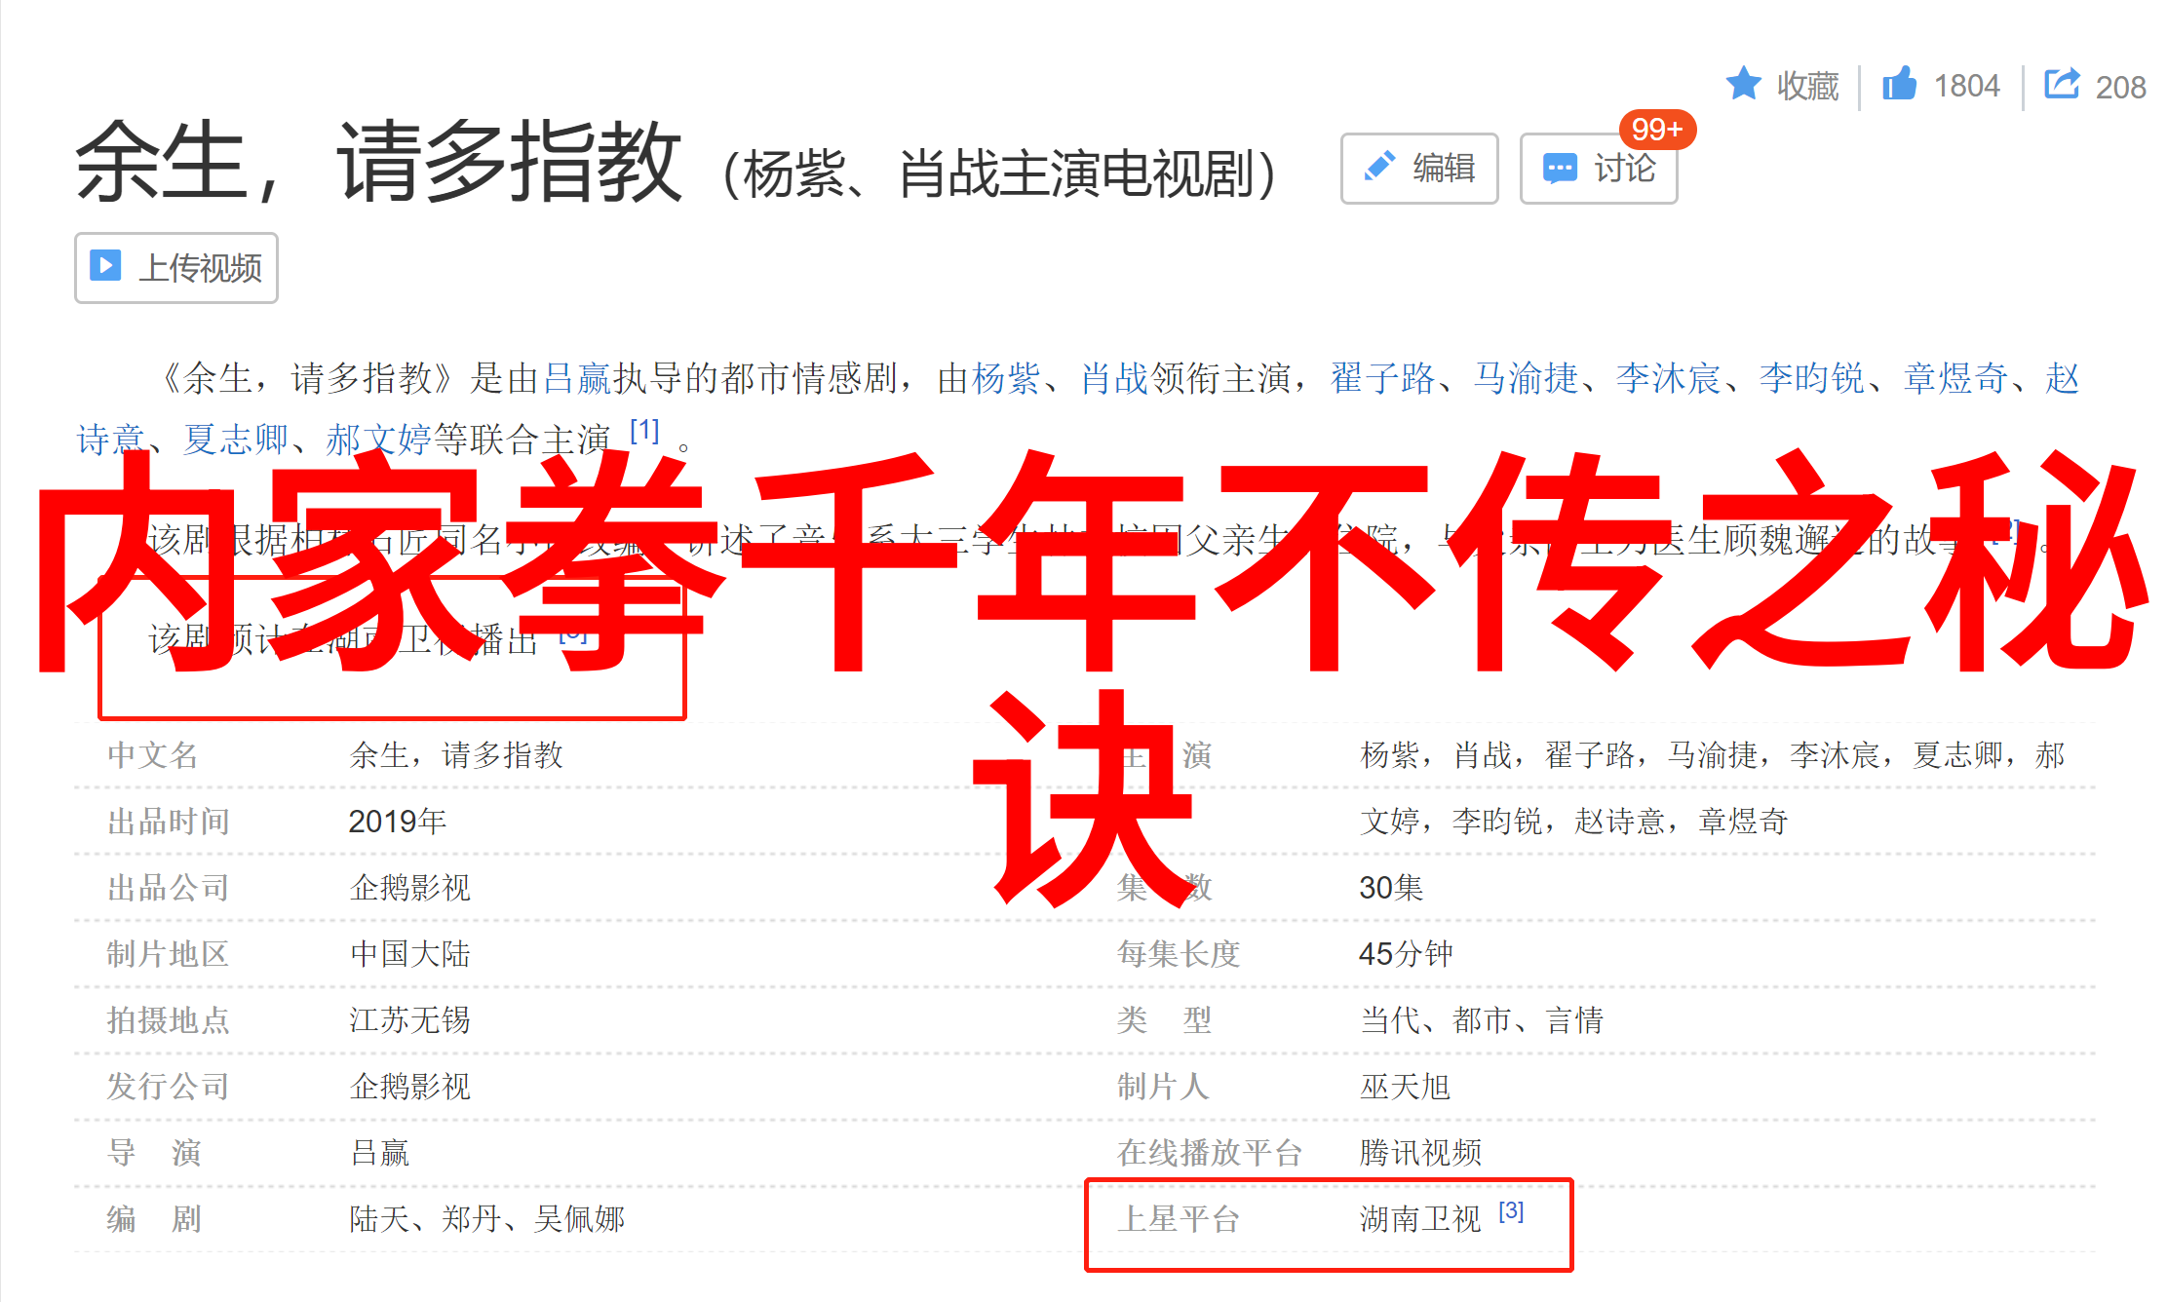Click the like count 1804
Image resolution: width=2167 pixels, height=1302 pixels.
[x=1966, y=86]
